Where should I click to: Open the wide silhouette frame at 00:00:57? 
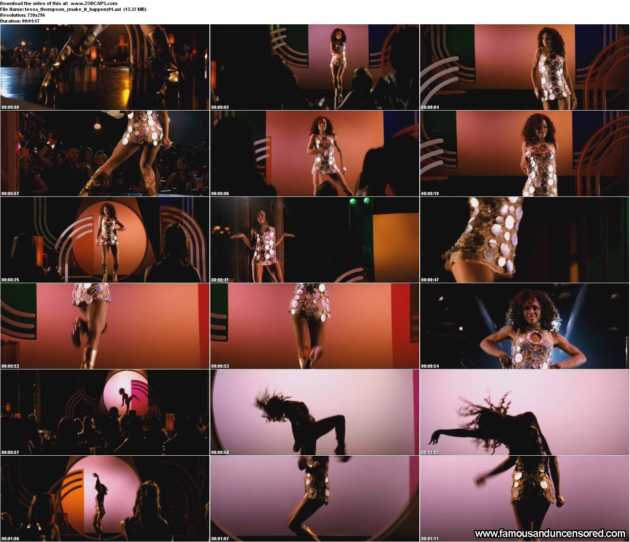click(105, 412)
